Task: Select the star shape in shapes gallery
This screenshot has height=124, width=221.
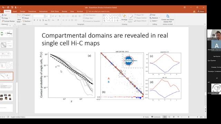Action: click(x=117, y=21)
